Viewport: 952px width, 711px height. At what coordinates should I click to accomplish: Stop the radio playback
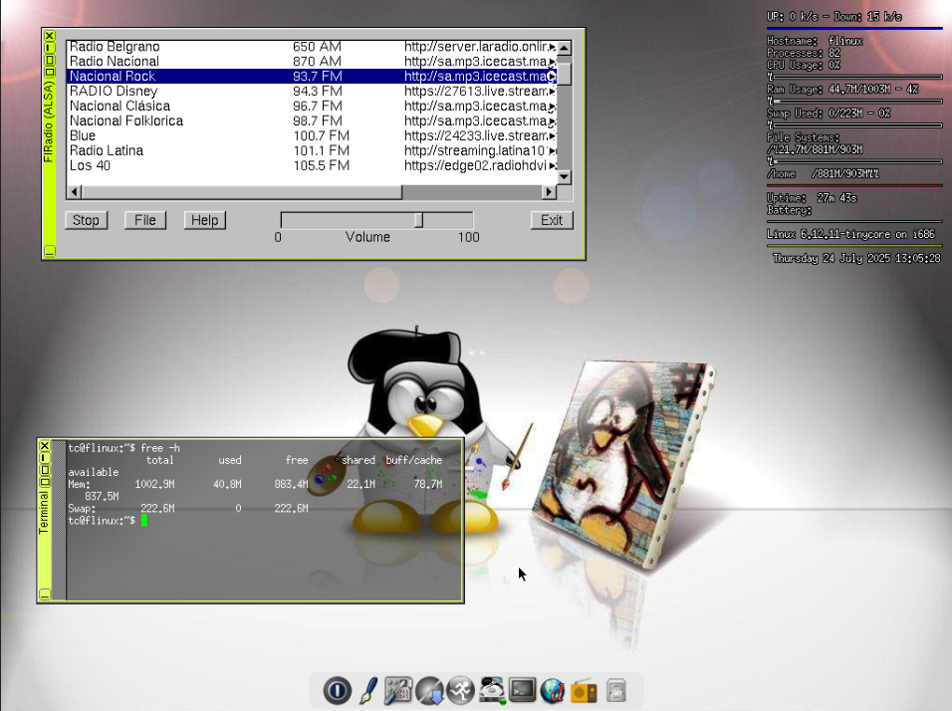coord(86,220)
